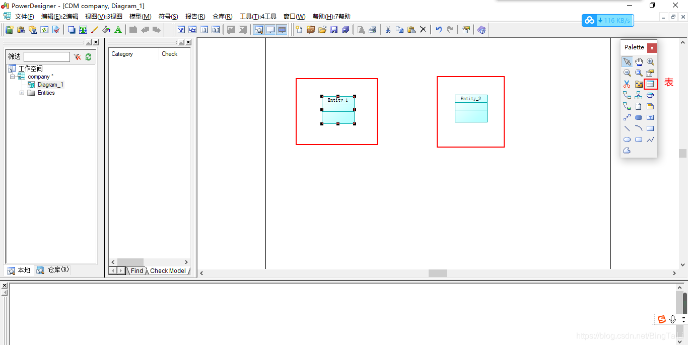Click the Cut scissors toolbar icon
This screenshot has width=688, height=345.
tap(388, 30)
